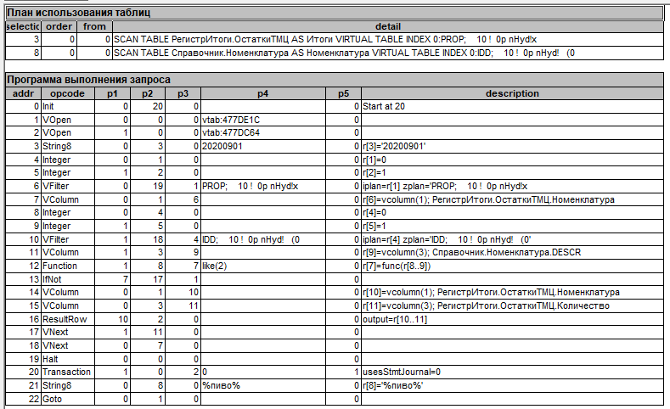Select the '%пиво%' p4 cell
This screenshot has height=409, width=670.
262,385
